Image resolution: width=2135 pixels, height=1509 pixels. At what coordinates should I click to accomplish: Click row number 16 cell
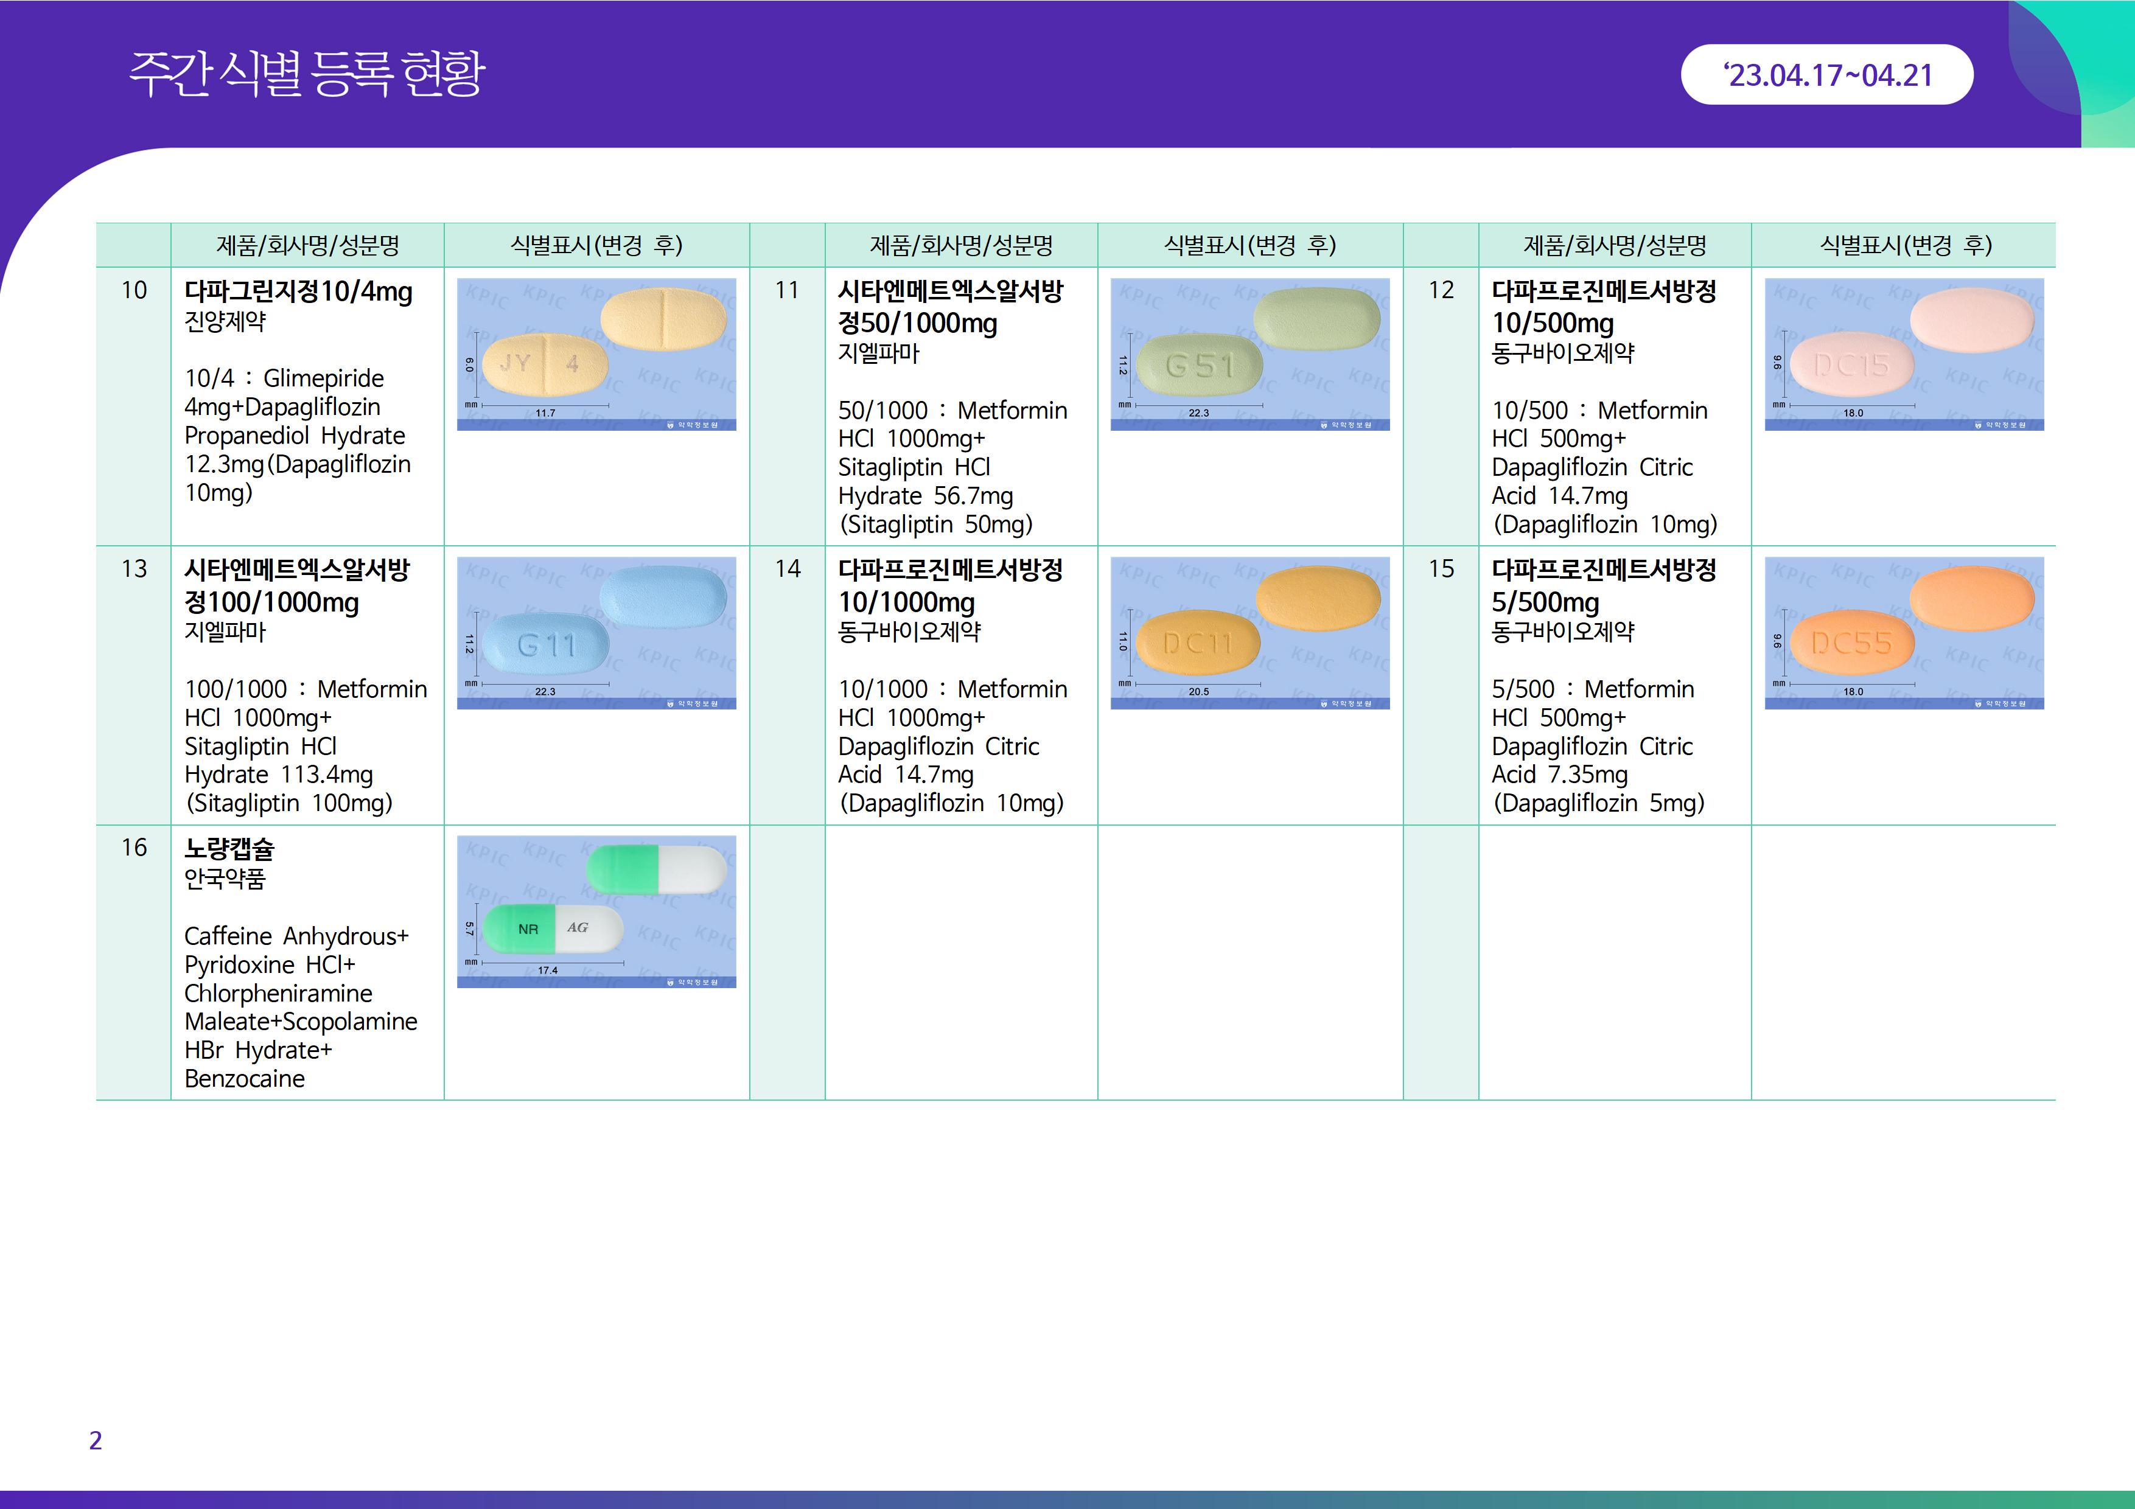coord(134,848)
